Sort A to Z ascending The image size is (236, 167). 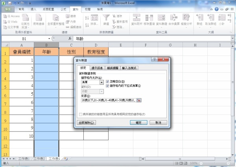87,18
